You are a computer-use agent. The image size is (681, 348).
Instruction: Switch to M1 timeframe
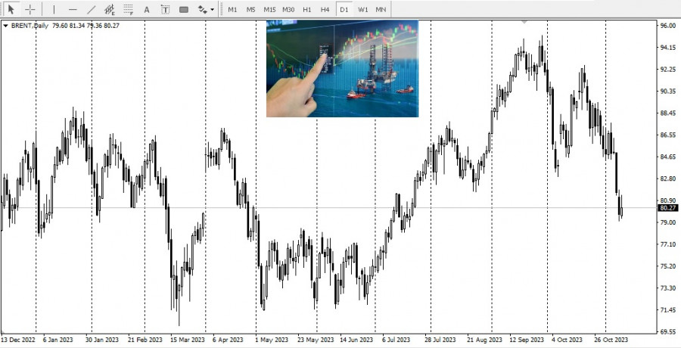(233, 9)
